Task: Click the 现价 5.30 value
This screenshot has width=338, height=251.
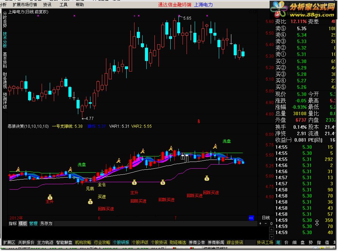Action: coord(301,94)
